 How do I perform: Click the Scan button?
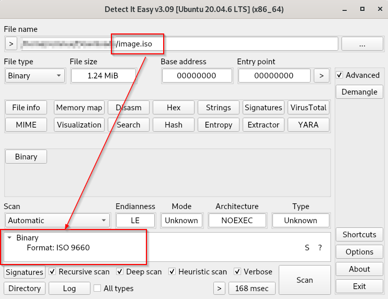tap(304, 280)
